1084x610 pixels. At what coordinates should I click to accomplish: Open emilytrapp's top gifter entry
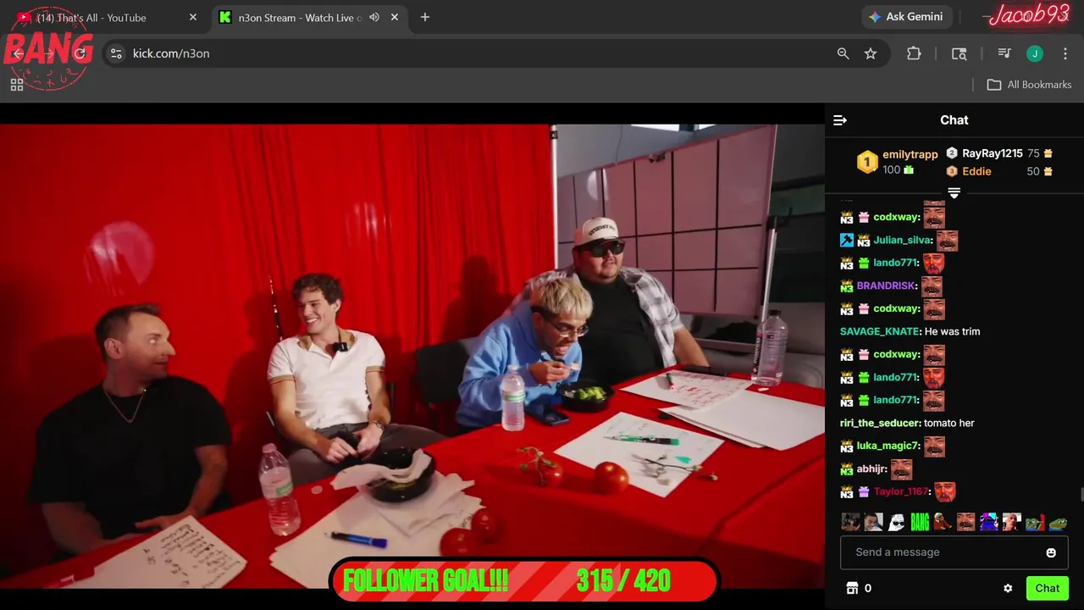click(898, 162)
